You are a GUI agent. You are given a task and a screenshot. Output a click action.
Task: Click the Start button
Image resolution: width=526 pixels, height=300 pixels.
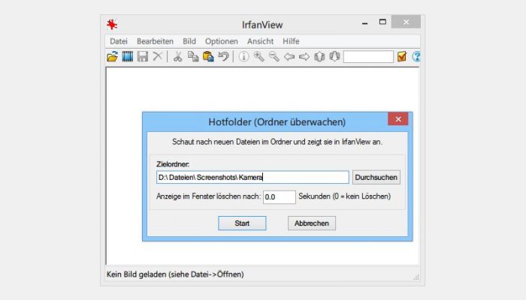coord(242,223)
